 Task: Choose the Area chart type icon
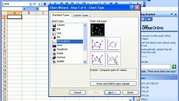[x=54, y=45]
